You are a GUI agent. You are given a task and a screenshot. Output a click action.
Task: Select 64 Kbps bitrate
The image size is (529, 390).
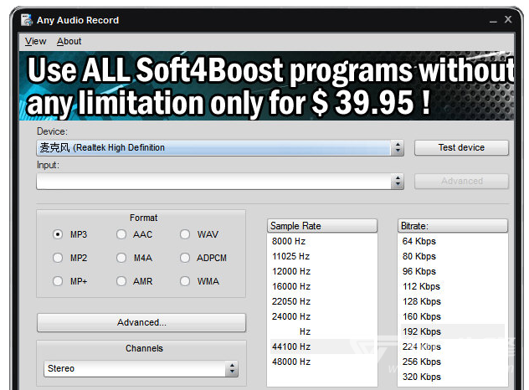pyautogui.click(x=453, y=241)
